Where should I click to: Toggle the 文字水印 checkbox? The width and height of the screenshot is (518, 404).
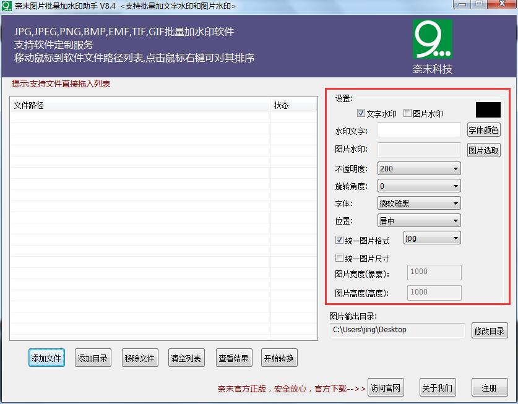pos(361,114)
